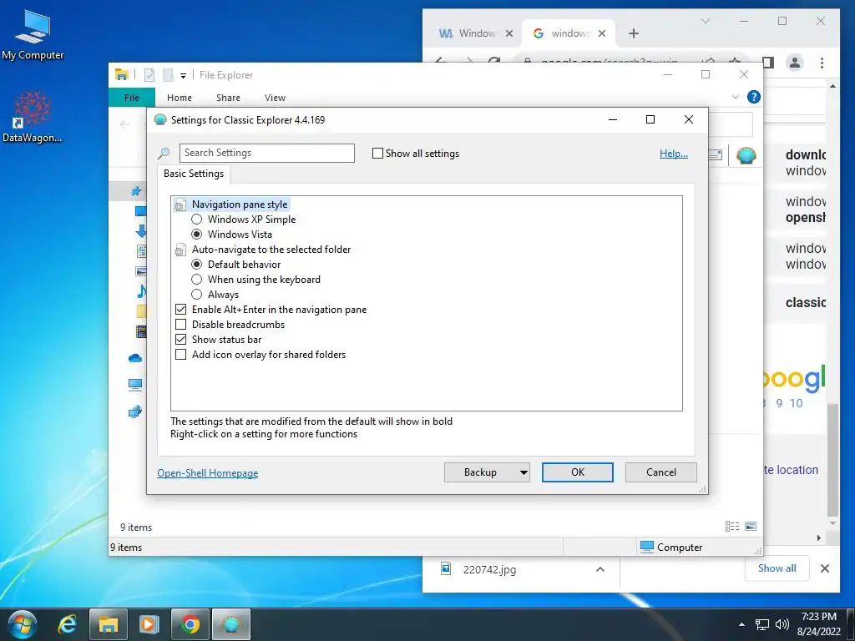The height and width of the screenshot is (641, 855).
Task: Check Add icon overlay for shared folders
Action: click(x=181, y=354)
